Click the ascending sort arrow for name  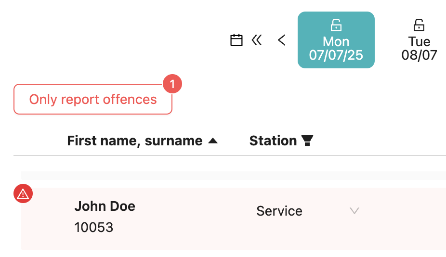[x=212, y=141]
